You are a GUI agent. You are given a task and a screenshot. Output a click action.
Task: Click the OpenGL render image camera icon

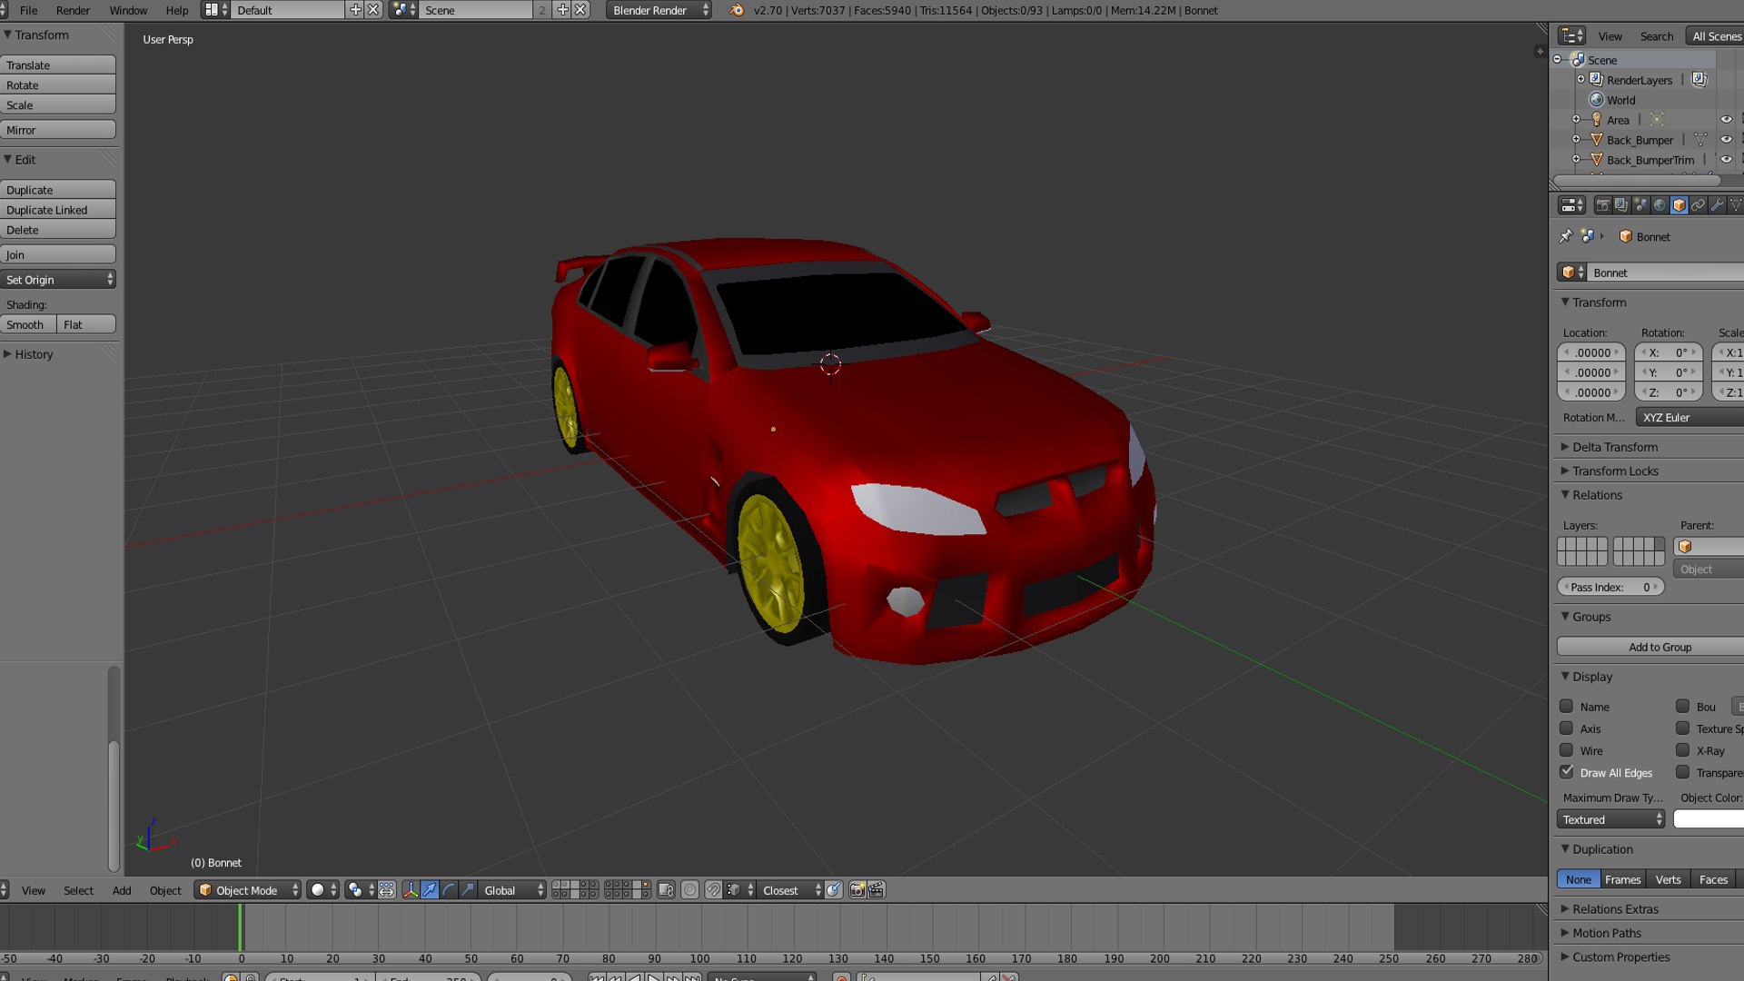[x=857, y=890]
